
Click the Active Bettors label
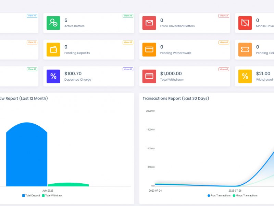click(x=74, y=26)
